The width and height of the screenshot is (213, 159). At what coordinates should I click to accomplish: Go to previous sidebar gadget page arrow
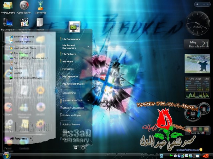[204, 4]
